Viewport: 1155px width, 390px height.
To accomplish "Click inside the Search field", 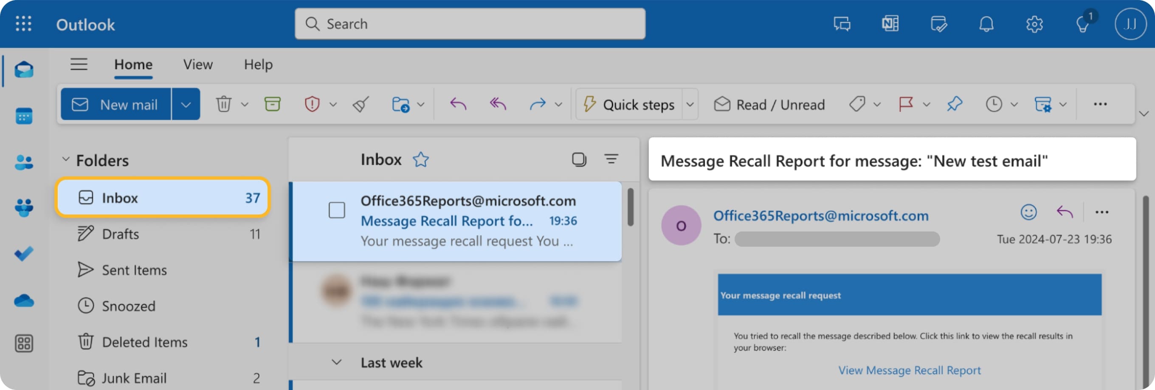I will pos(470,24).
